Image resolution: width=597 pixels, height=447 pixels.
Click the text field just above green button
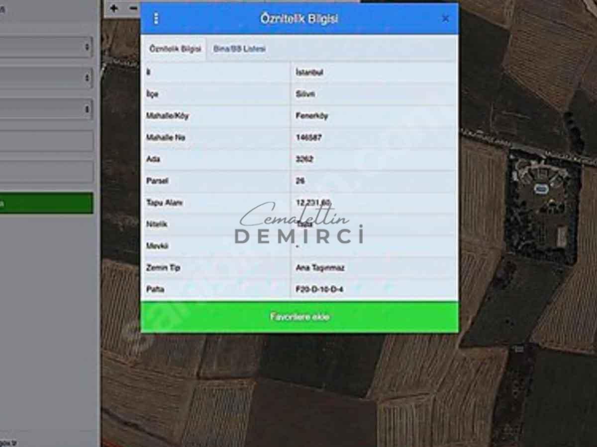click(46, 172)
